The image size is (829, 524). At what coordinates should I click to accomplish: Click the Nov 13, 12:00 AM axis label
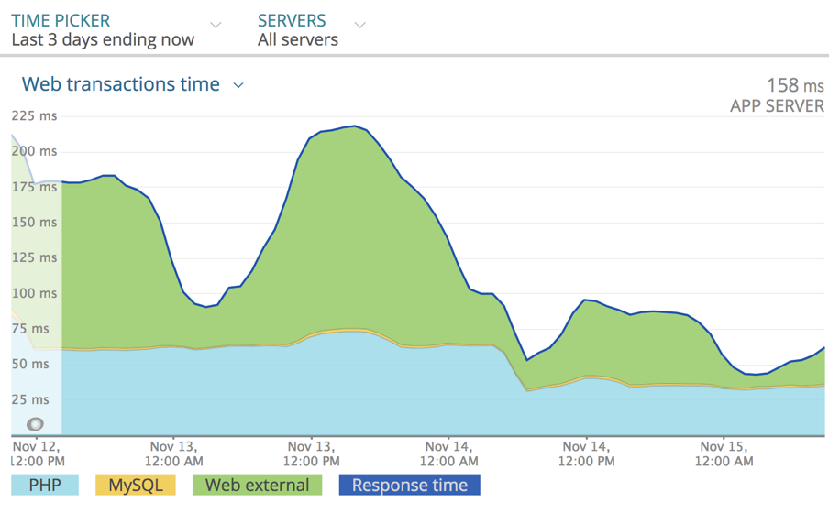[x=174, y=453]
